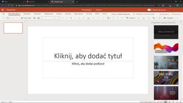Open the Projektowanie tab
This screenshot has width=183, height=103.
click(48, 14)
